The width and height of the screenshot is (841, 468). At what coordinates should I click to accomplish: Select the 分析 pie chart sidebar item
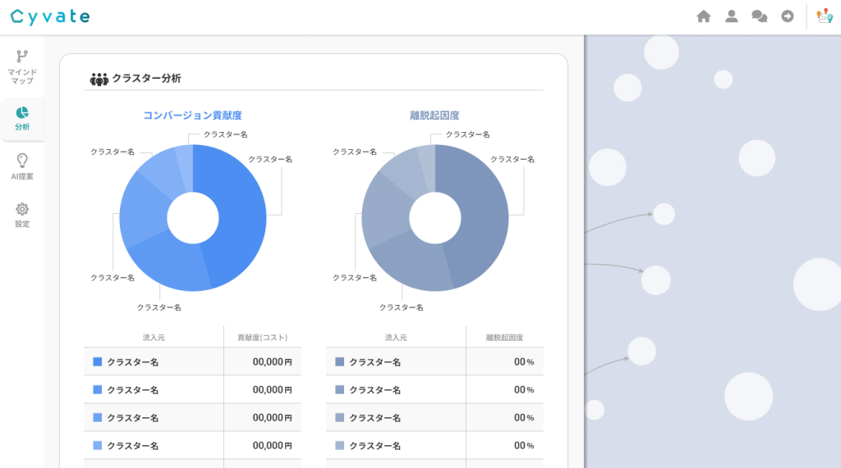(22, 119)
